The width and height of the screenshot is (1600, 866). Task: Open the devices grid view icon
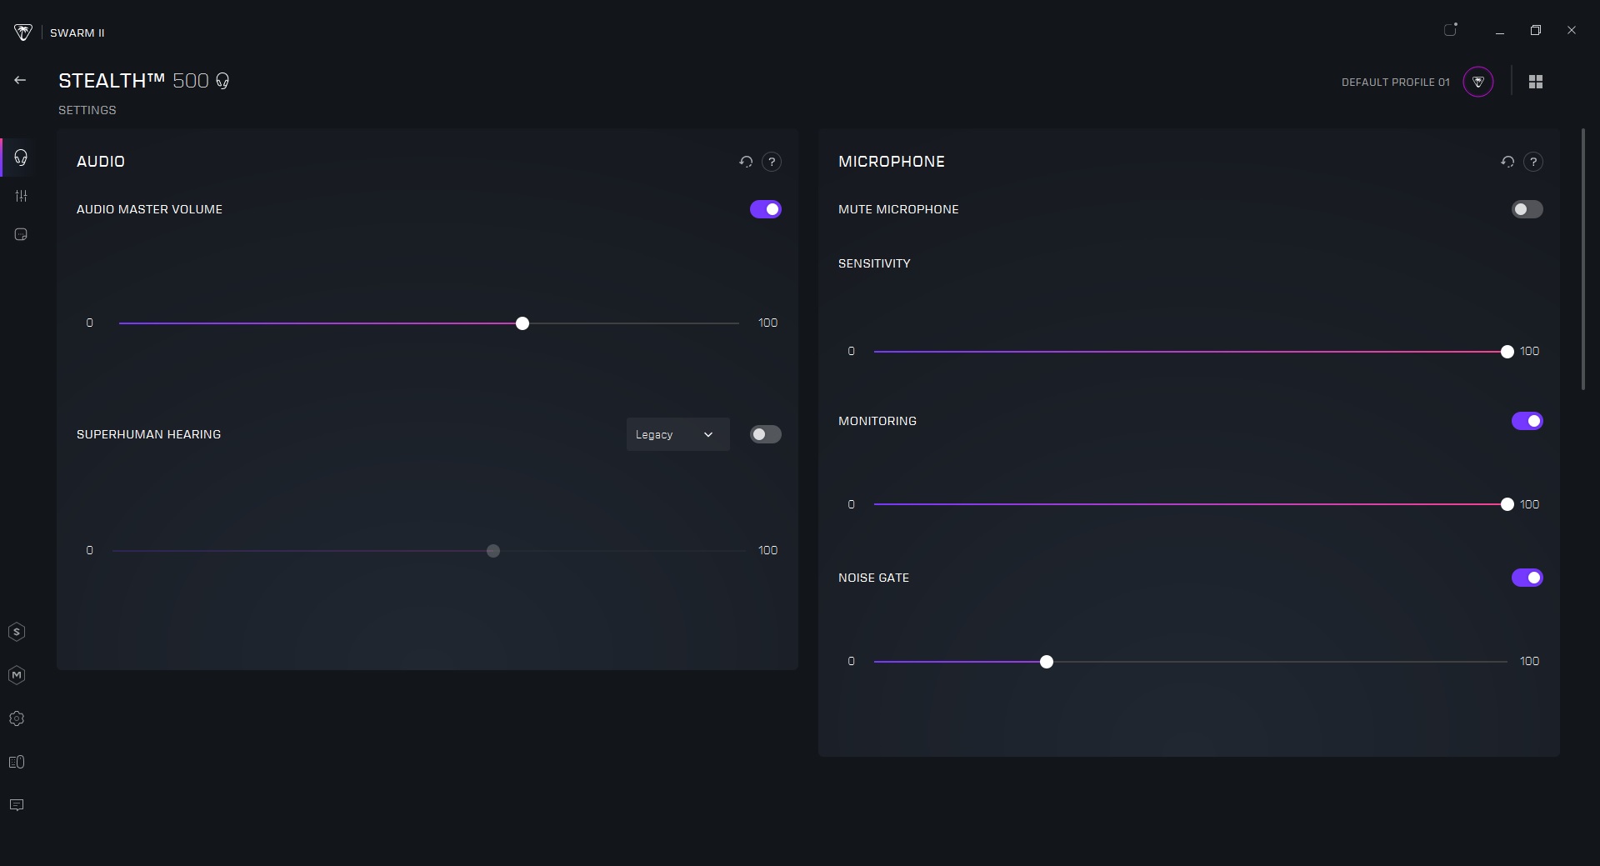tap(1536, 82)
